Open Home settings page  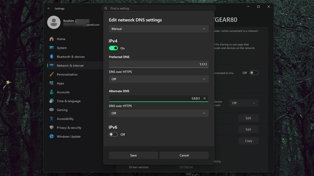pyautogui.click(x=61, y=39)
